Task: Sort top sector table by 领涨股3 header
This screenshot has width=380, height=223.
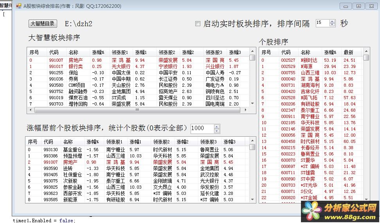Action: click(215, 52)
